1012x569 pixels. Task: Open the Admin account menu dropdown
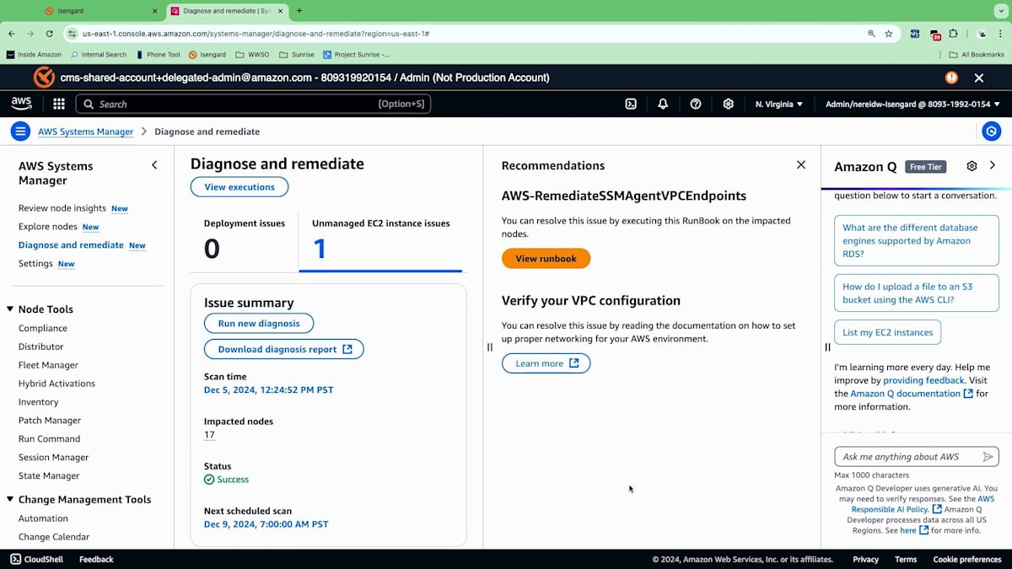pos(912,104)
